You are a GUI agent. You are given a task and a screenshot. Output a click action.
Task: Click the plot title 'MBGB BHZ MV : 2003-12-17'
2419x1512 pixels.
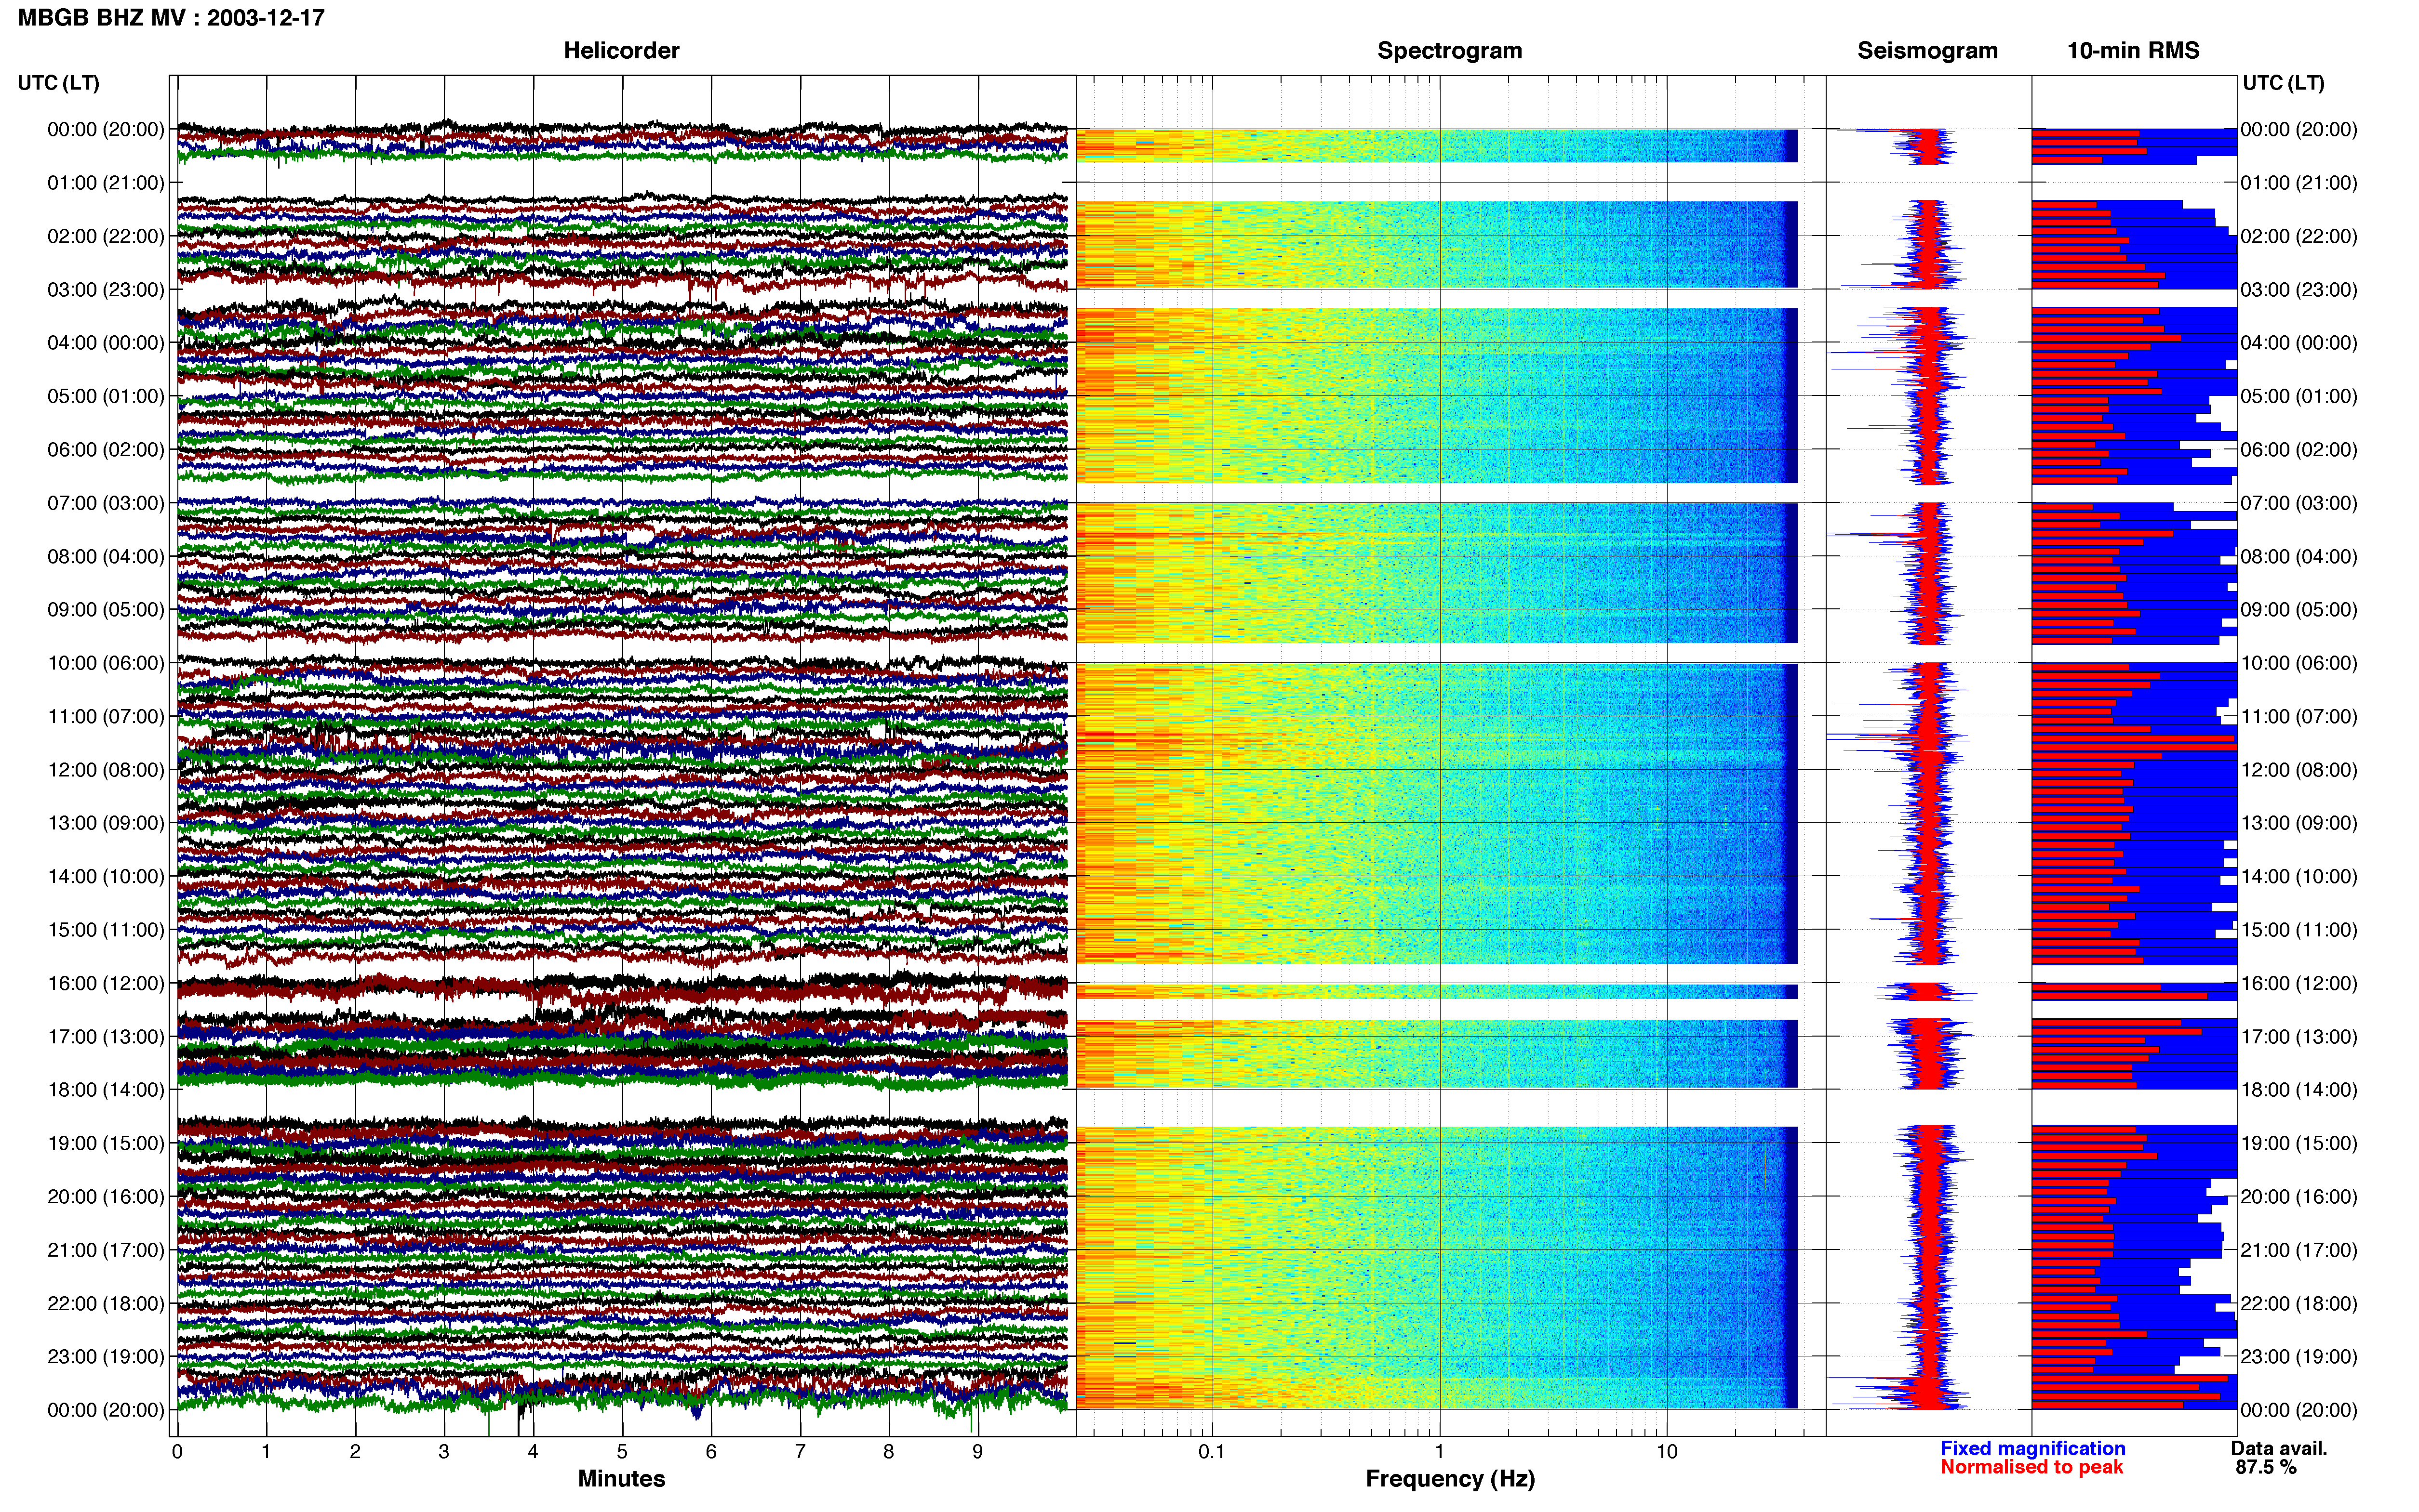pos(171,18)
